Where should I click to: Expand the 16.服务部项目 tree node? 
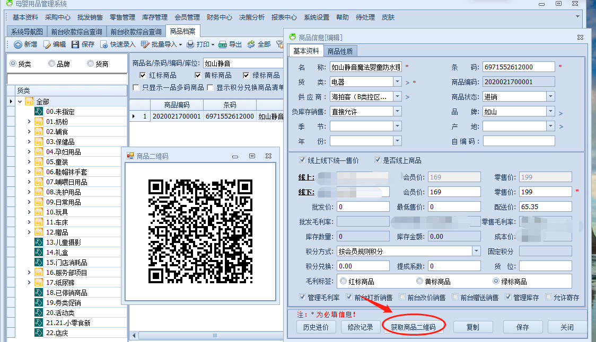pos(29,272)
